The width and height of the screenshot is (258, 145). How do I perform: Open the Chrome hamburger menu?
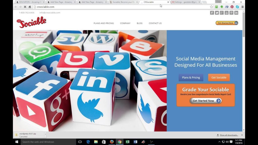tap(243, 7)
